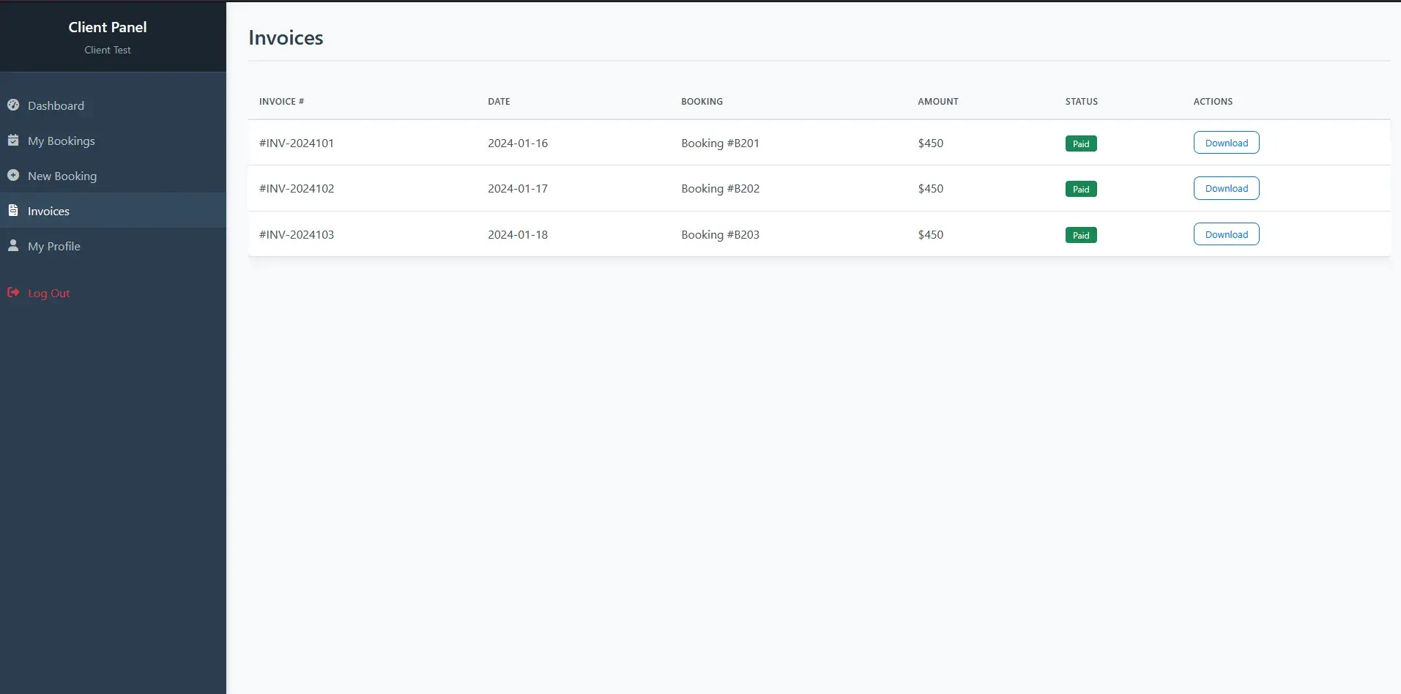Click the My Profile person icon
The height and width of the screenshot is (694, 1401).
point(13,245)
